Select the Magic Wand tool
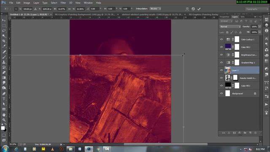 (4, 36)
